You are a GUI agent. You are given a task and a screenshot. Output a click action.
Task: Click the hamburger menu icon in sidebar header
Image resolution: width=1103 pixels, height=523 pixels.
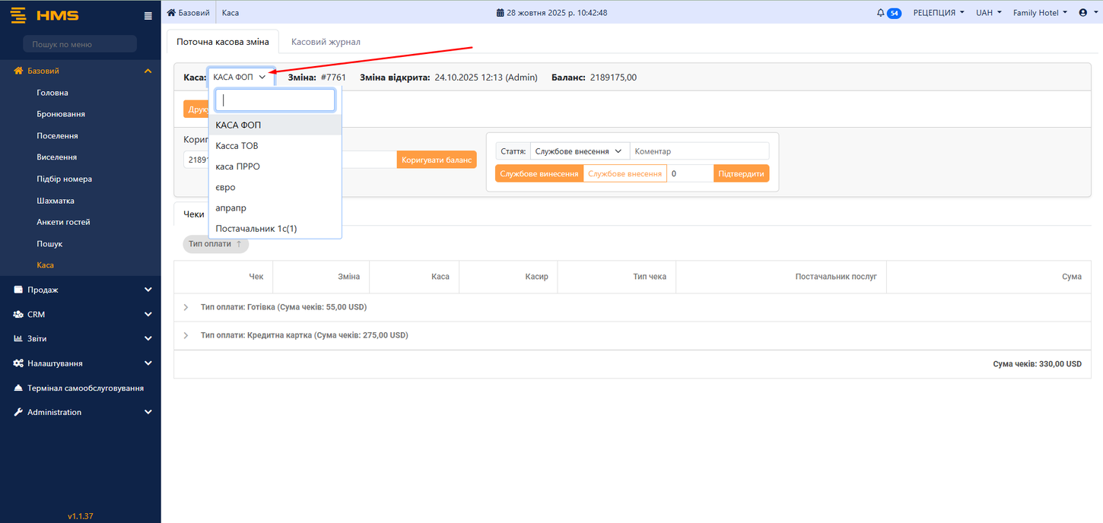pyautogui.click(x=148, y=16)
